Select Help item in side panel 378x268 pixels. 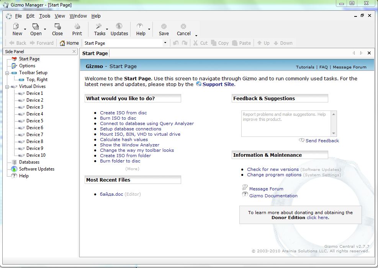[x=24, y=176]
